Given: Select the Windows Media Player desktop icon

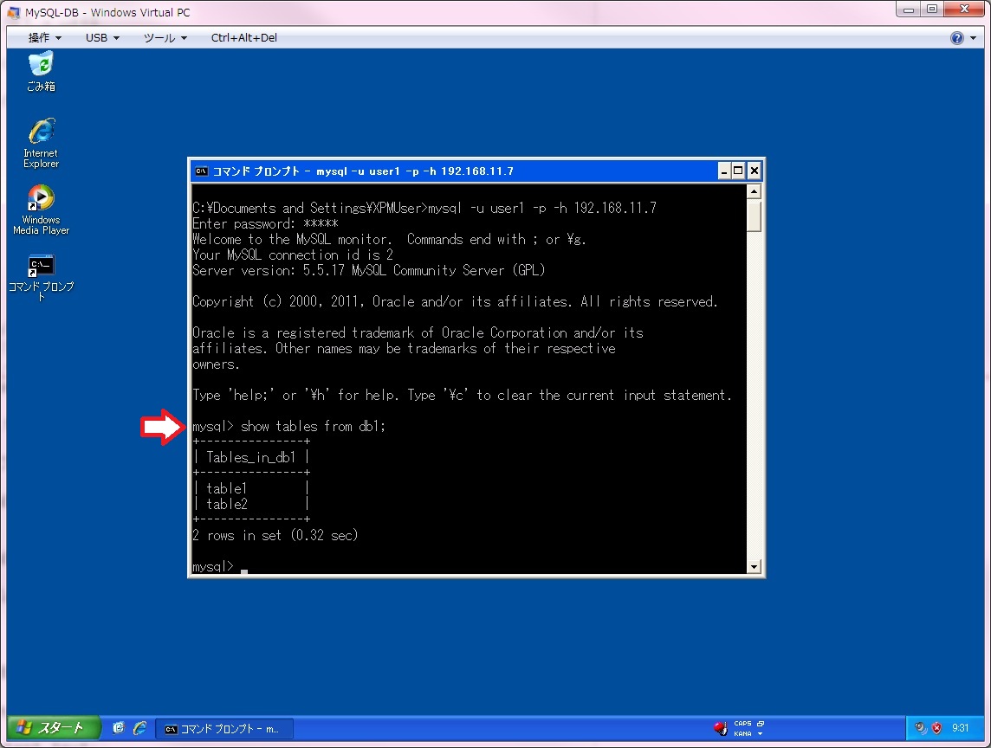Looking at the screenshot, I should (41, 210).
